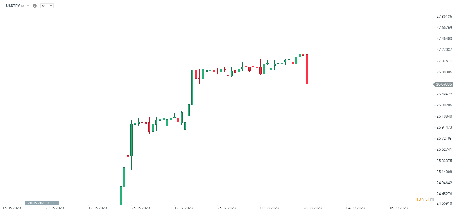455x213 pixels.
Task: Open the D1 timeframe dropdown
Action: (x=47, y=6)
